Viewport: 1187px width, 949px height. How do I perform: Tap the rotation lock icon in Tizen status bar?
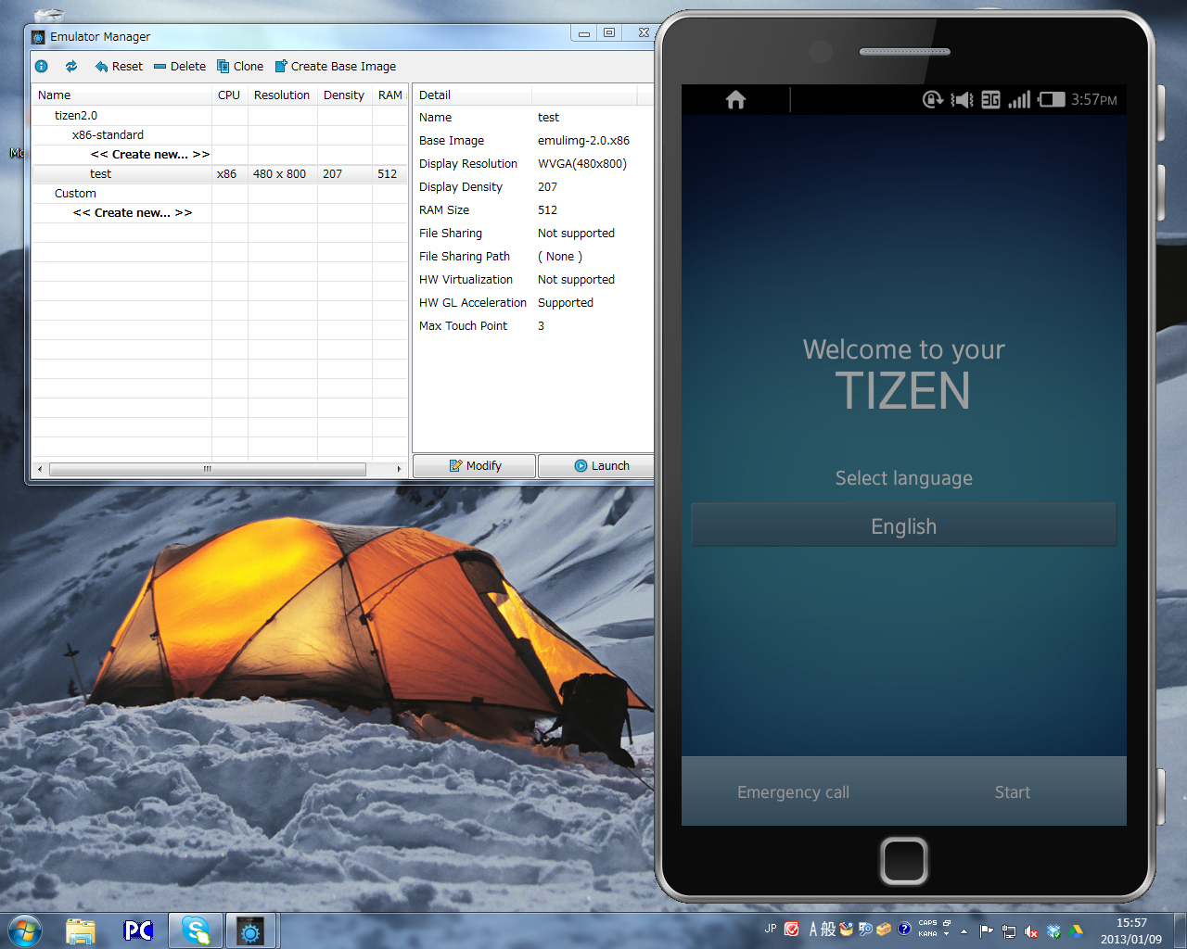click(x=932, y=99)
